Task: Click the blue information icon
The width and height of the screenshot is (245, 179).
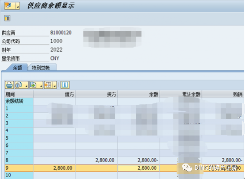Action: click(65, 85)
